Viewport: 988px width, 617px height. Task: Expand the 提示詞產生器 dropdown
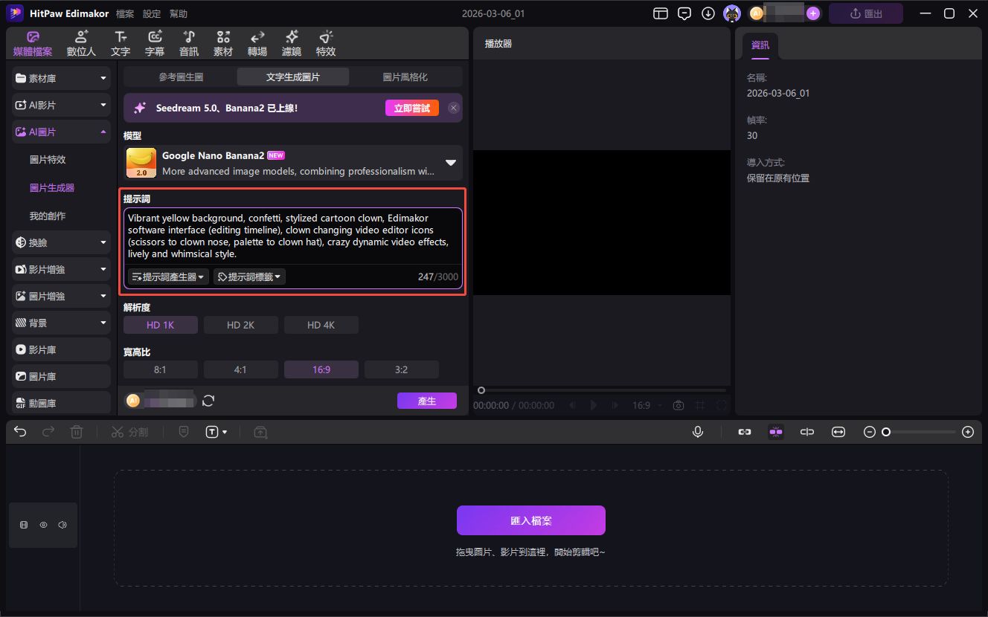click(x=168, y=277)
